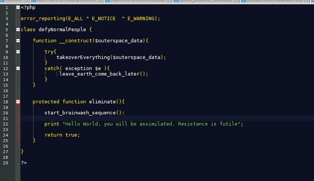Switch to the index.php tab

[x=13, y=1]
